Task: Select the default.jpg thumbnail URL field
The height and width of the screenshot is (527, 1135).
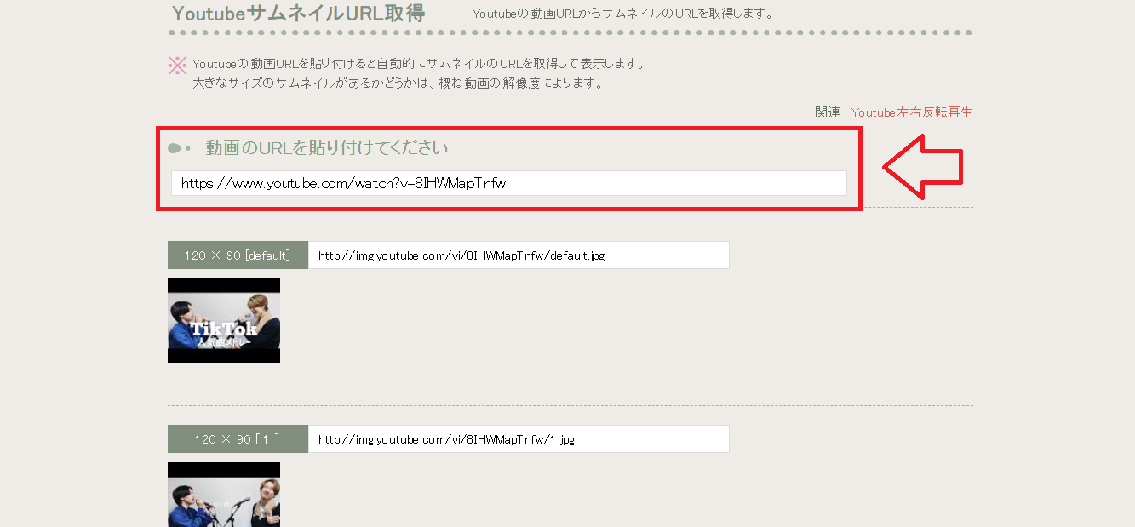Action: tap(519, 255)
